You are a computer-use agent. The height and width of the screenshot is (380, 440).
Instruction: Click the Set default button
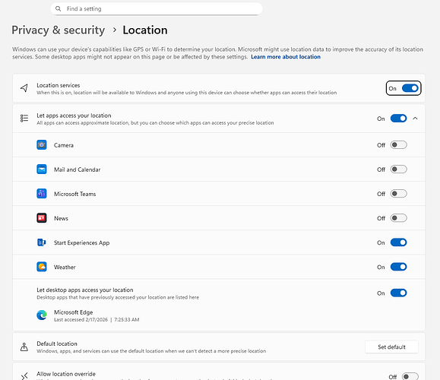tap(391, 347)
